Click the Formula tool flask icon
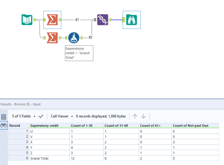 pyautogui.click(x=74, y=38)
